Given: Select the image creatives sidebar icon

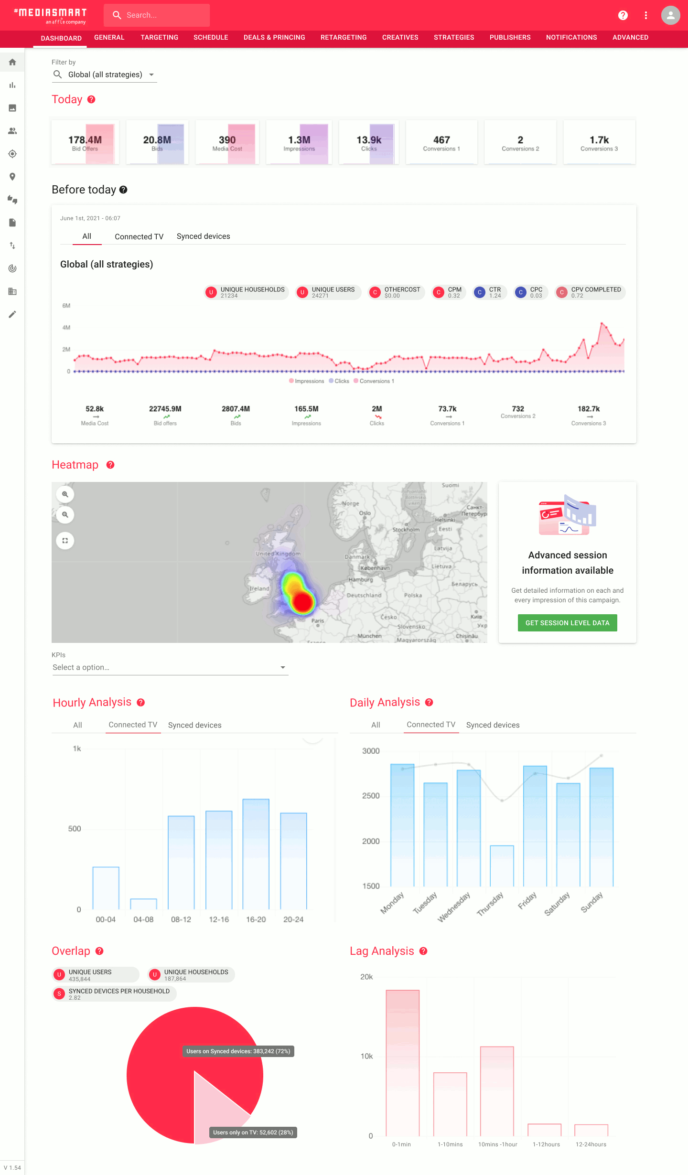Looking at the screenshot, I should [x=12, y=108].
